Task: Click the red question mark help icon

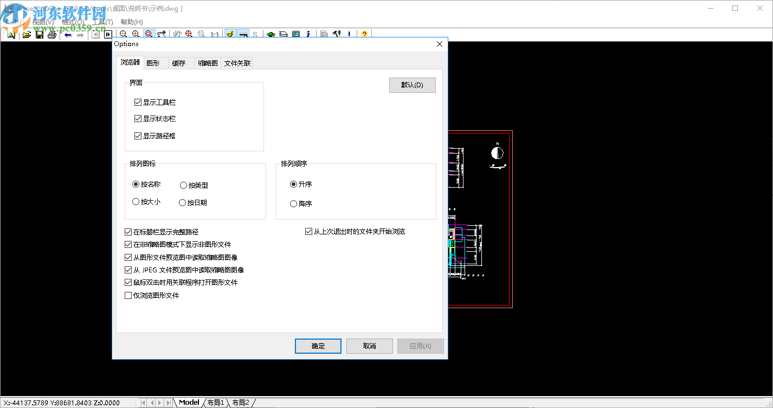Action: click(364, 34)
